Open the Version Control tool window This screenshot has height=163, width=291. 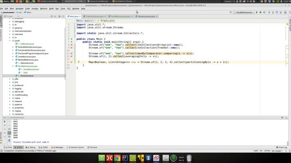(75, 147)
